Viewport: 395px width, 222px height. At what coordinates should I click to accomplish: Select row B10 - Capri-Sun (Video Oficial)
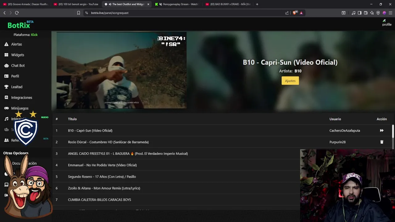[222, 130]
